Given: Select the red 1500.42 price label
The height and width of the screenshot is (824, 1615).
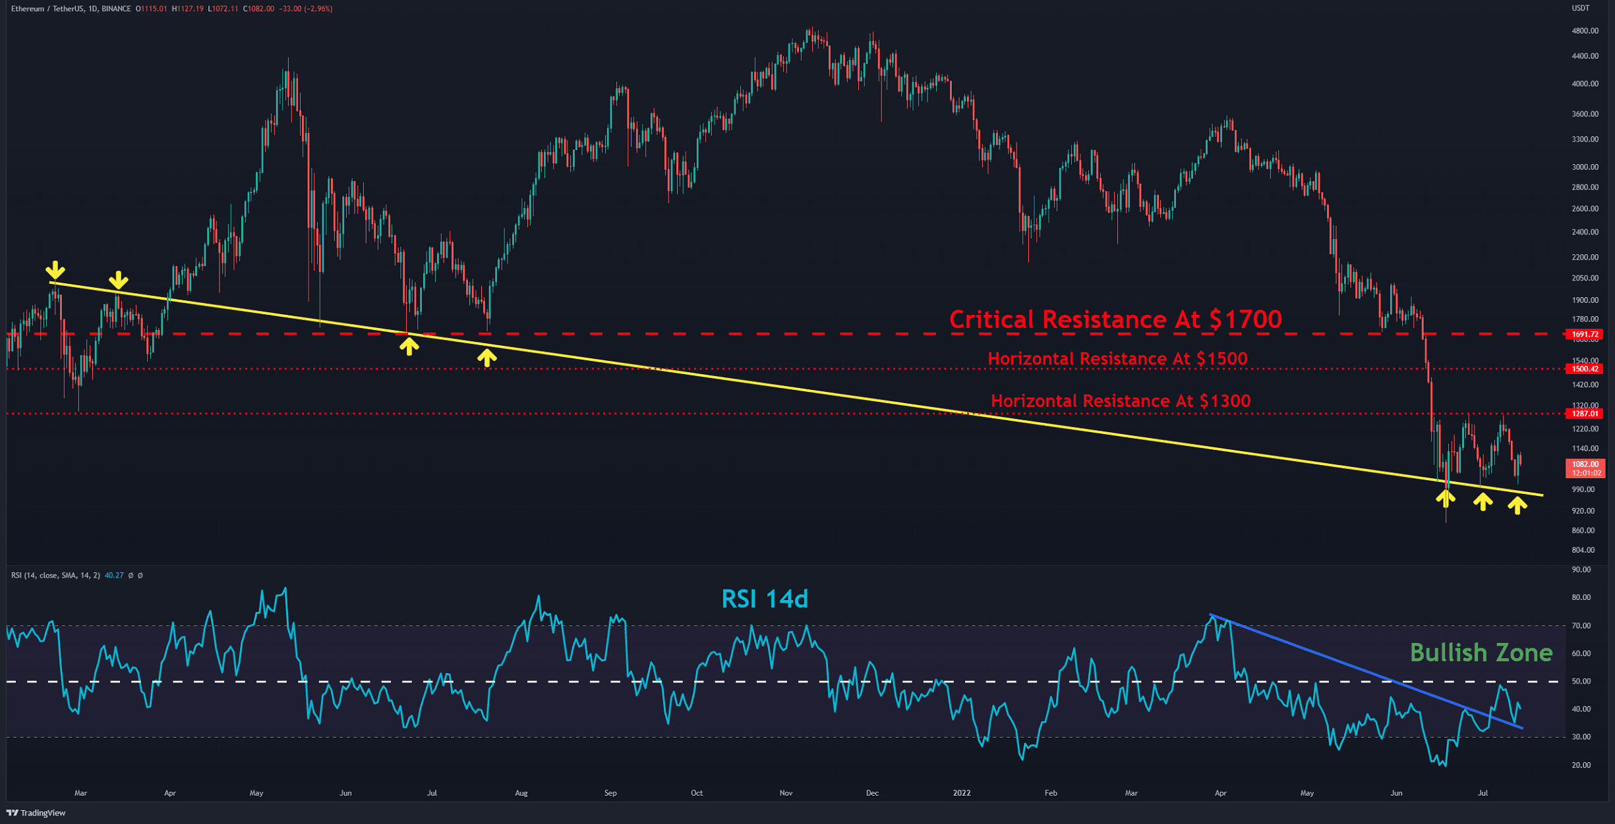Looking at the screenshot, I should 1585,369.
